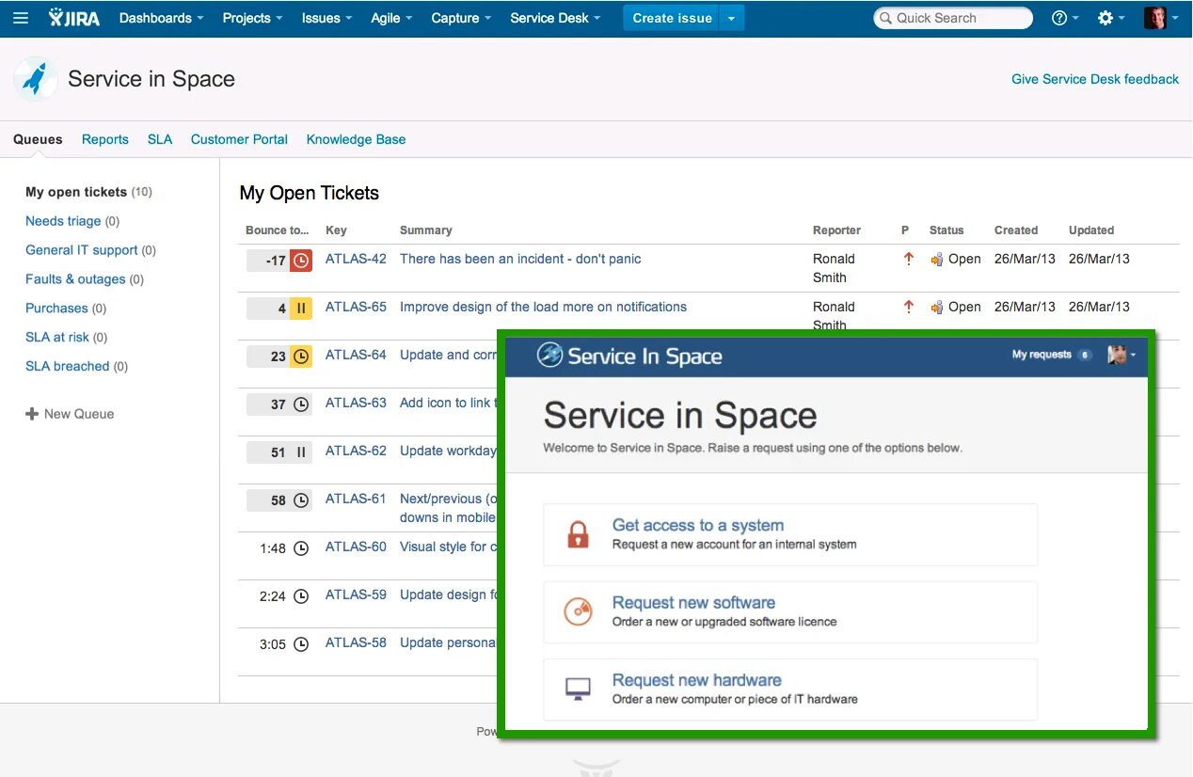Open Get access to a system request
Viewport: 1193px width, 777px height.
[790, 534]
